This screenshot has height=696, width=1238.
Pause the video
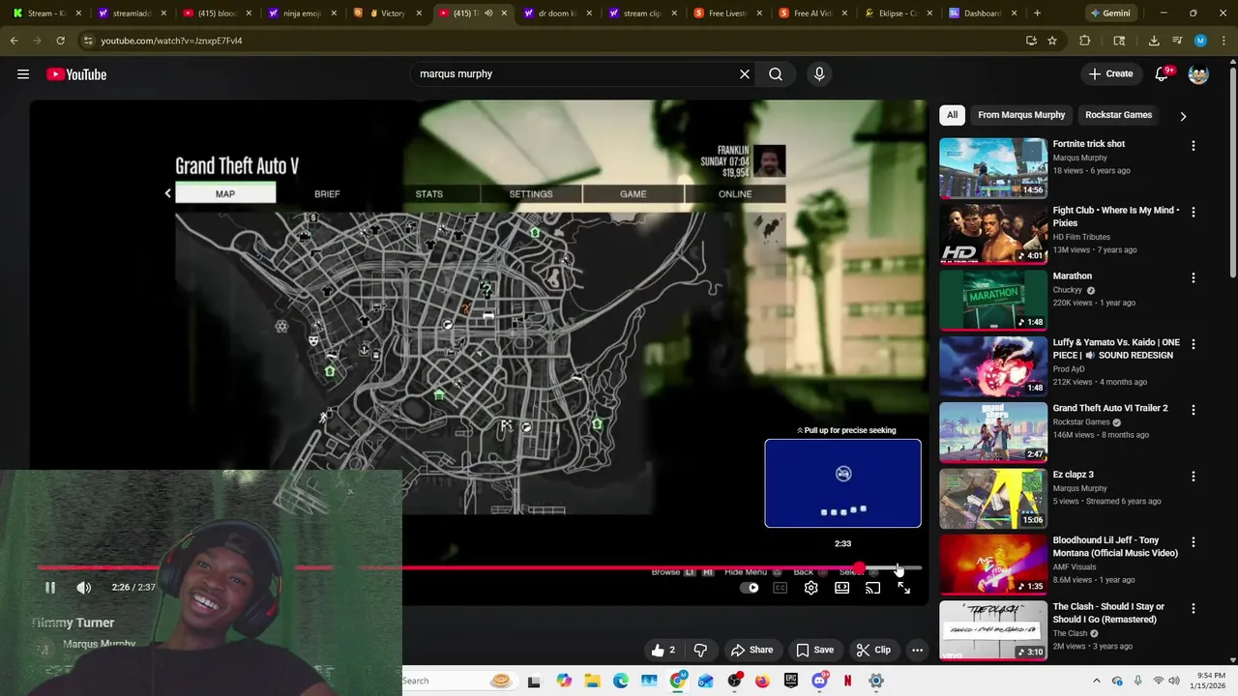50,587
